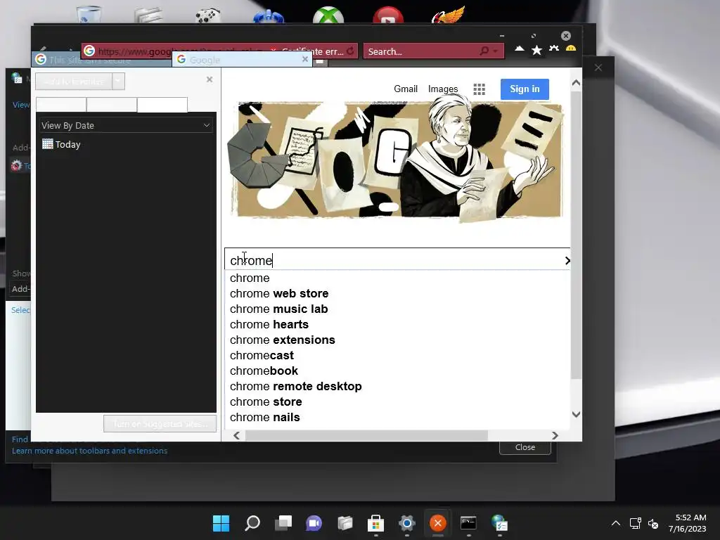Select 'chrome music lab' suggestion
Viewport: 720px width, 540px height.
[278, 309]
